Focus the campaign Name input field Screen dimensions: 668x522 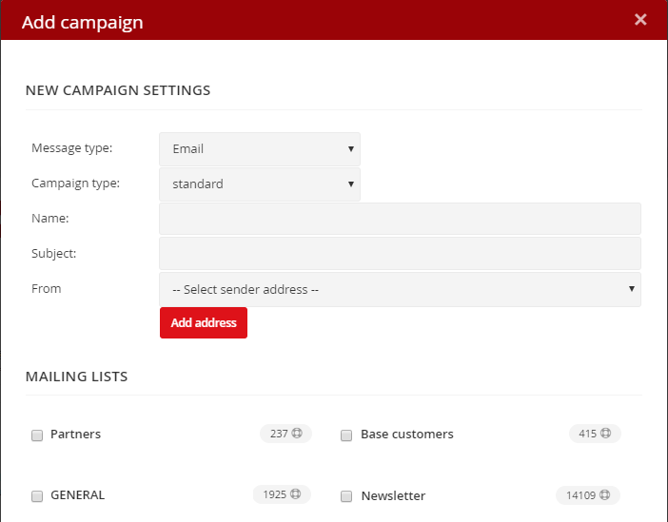[400, 219]
